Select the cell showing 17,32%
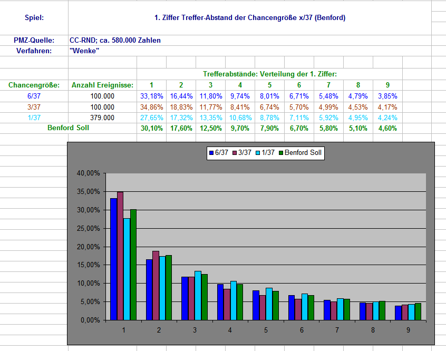 tap(181, 118)
